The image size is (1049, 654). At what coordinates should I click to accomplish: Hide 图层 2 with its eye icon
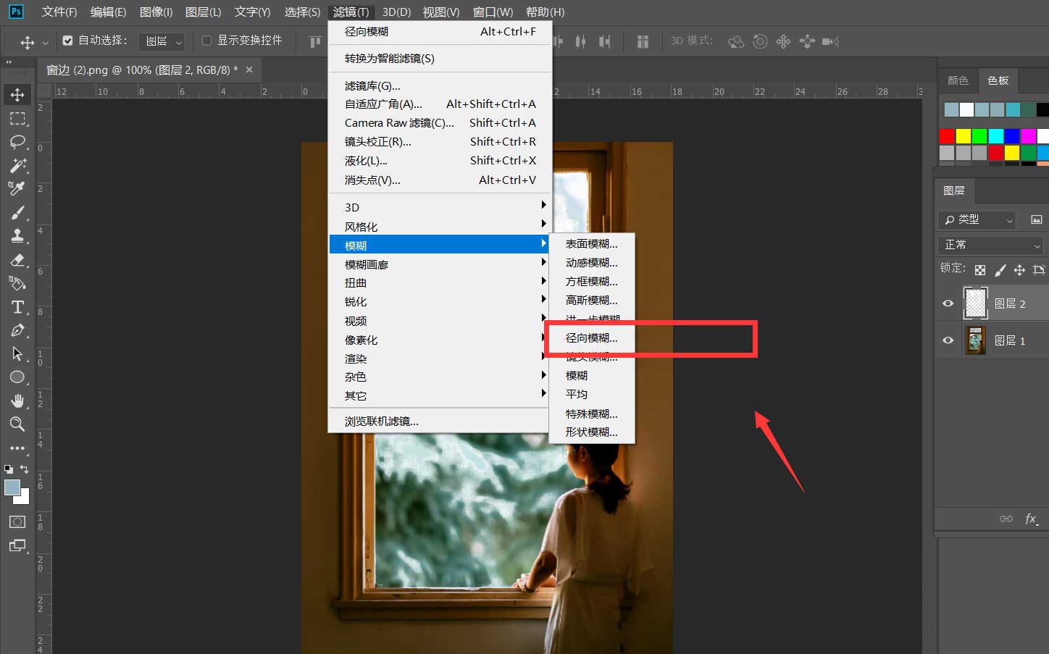point(948,303)
